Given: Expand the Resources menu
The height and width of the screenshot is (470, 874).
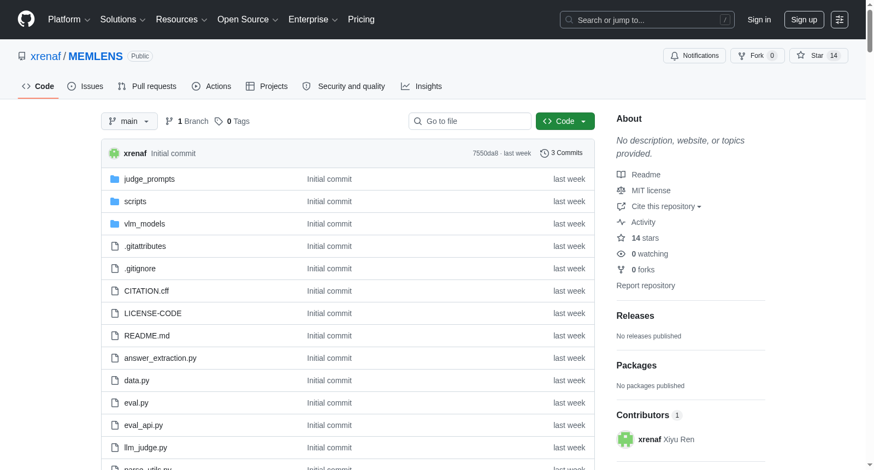Looking at the screenshot, I should [x=181, y=20].
